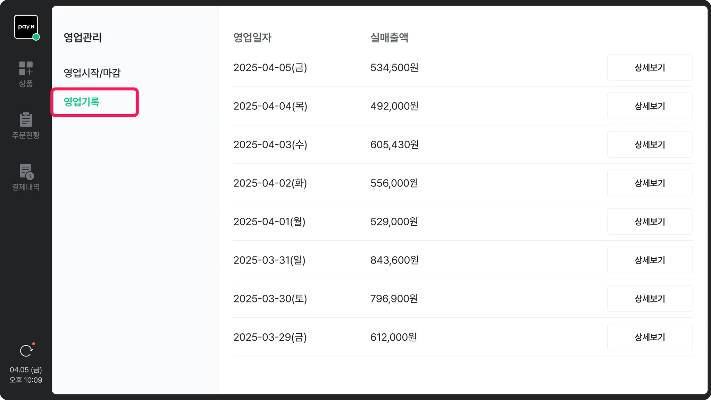711x400 pixels.
Task: Select the 843,600원 sales amount
Action: coord(394,260)
